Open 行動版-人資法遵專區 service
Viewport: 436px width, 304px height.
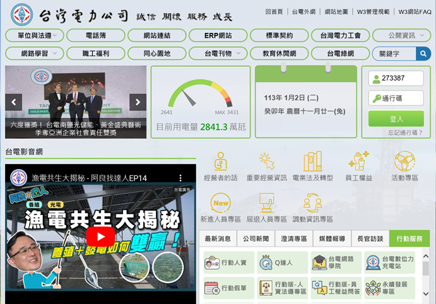(283, 288)
